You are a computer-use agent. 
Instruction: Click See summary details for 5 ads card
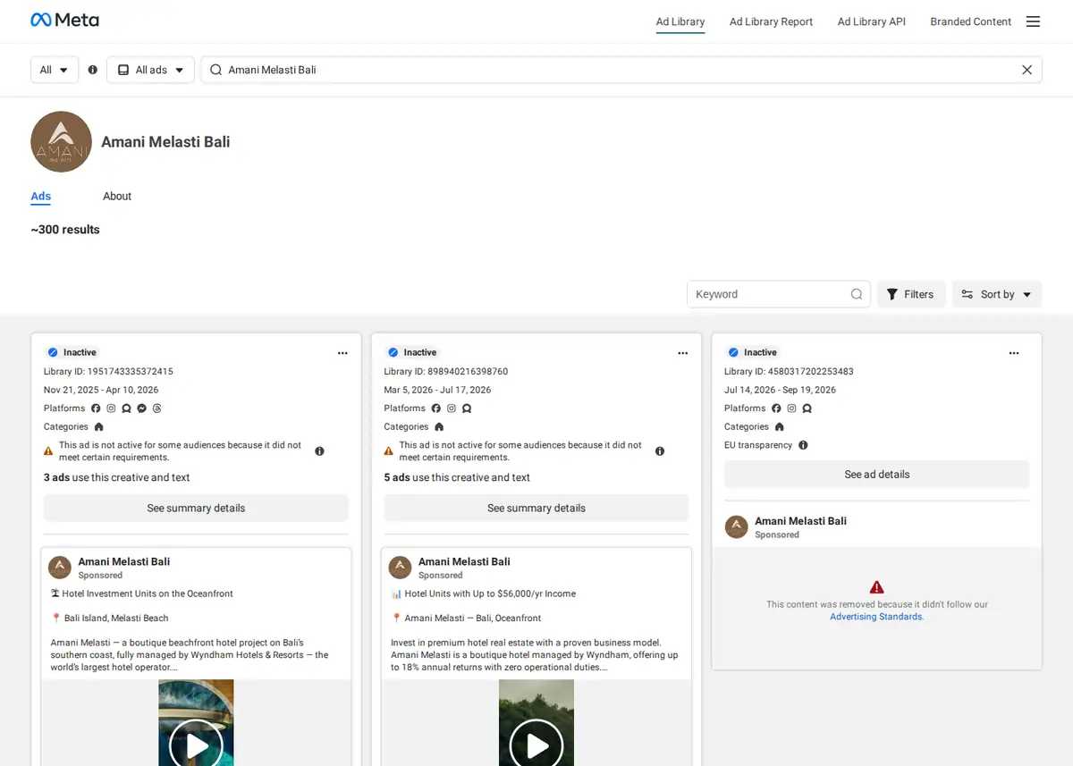coord(536,508)
